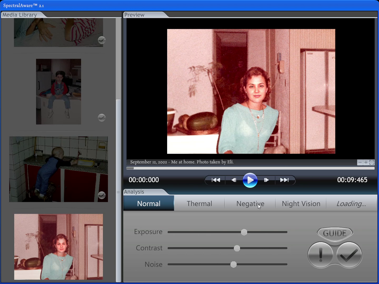This screenshot has width=379, height=284.
Task: Toggle the checkmark on the boy sitting photo
Action: (102, 118)
